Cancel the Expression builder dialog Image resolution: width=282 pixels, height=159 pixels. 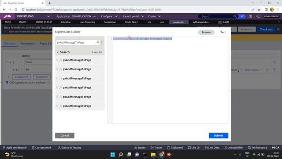65,136
